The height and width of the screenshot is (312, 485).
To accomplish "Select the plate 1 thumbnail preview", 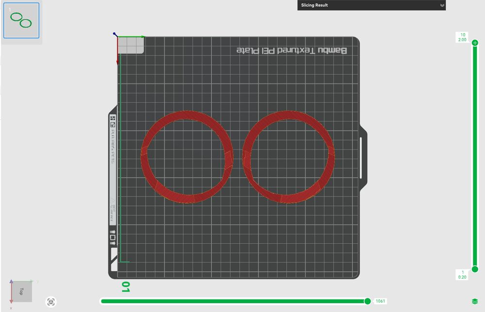I will [x=21, y=20].
